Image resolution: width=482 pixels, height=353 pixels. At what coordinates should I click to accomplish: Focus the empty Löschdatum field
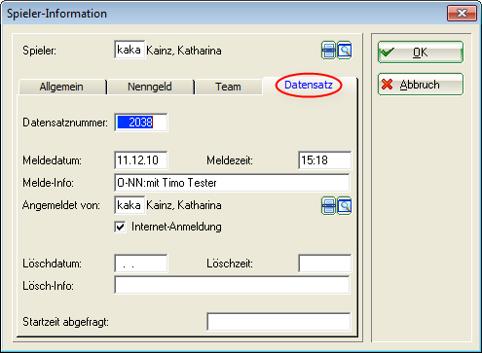[141, 264]
